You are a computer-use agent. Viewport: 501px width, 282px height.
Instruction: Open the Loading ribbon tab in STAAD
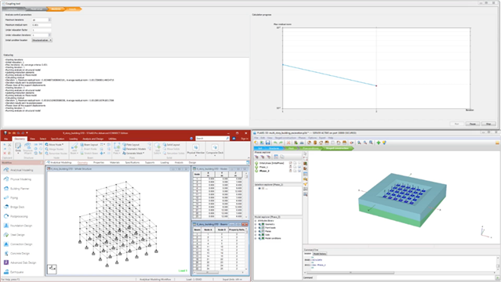[73, 139]
